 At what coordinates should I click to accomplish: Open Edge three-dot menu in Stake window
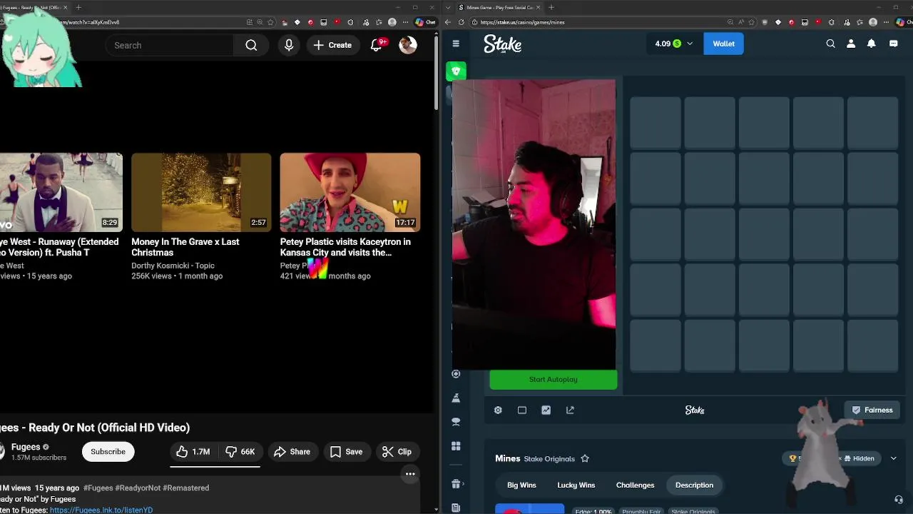pyautogui.click(x=885, y=22)
